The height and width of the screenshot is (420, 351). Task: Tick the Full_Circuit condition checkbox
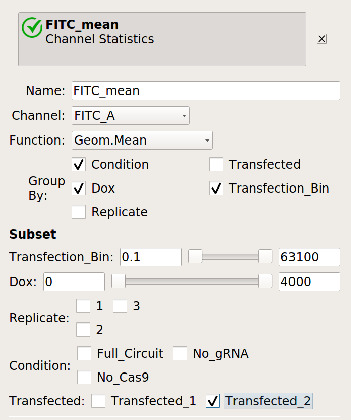[x=84, y=353]
